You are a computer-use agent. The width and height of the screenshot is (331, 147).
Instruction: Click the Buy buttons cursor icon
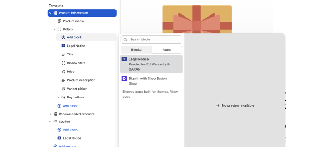[x=63, y=97]
